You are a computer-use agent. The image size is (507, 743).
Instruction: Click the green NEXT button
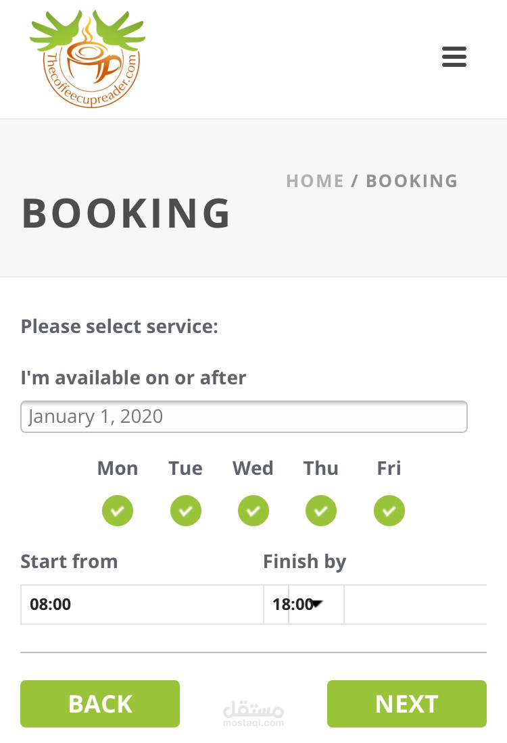(x=406, y=704)
